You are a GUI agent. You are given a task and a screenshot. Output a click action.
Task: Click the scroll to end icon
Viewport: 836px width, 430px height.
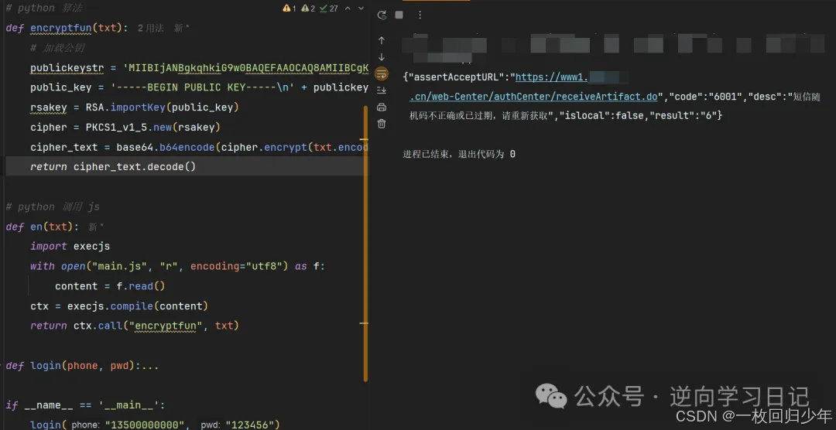pos(381,90)
